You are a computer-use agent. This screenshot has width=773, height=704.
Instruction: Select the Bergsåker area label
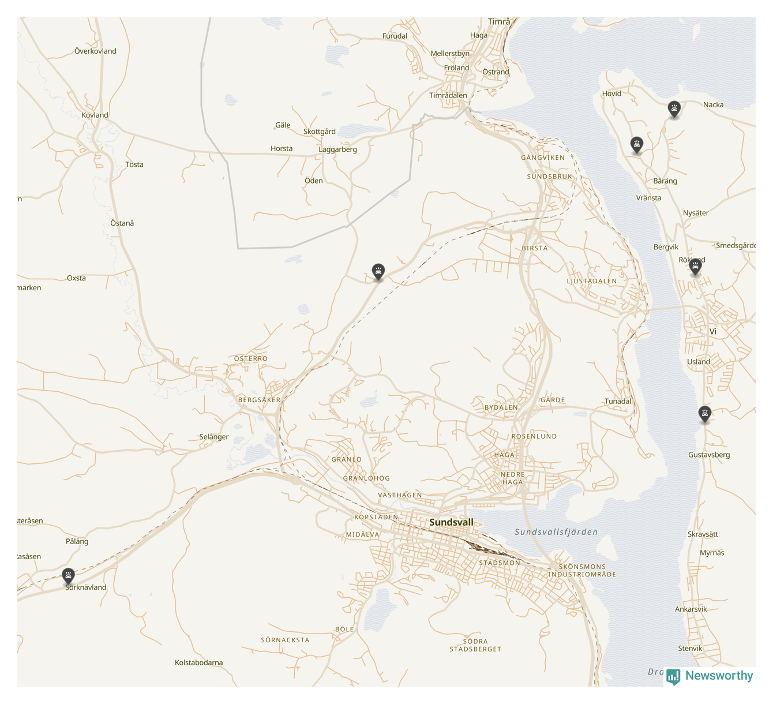259,400
